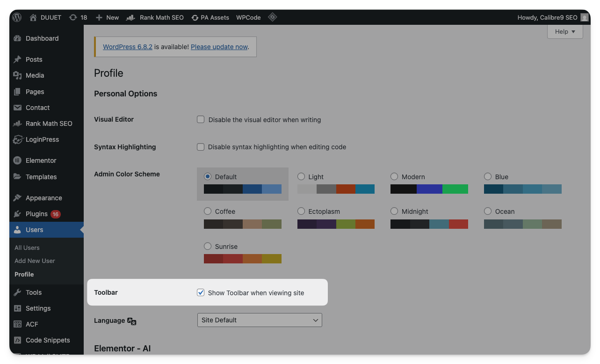Open the Language Site Default dropdown
The width and height of the screenshot is (600, 364).
tap(260, 320)
